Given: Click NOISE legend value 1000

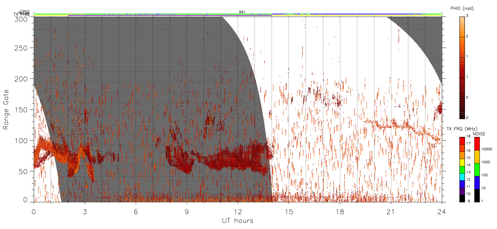Looking at the screenshot, I should coord(486,162).
